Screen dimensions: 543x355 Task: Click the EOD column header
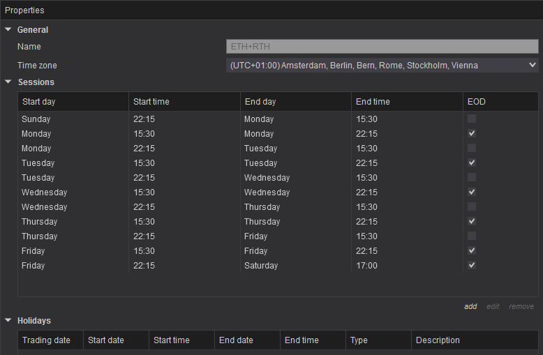pyautogui.click(x=500, y=102)
